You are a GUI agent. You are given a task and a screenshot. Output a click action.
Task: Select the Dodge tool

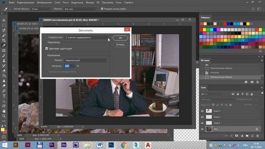pyautogui.click(x=4, y=86)
